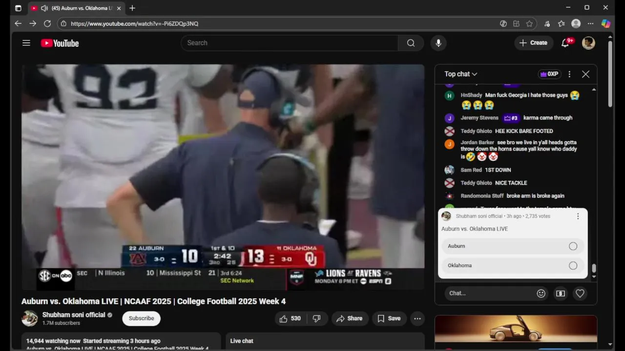The width and height of the screenshot is (625, 351).
Task: Vote Oklahoma in the poll
Action: pyautogui.click(x=513, y=266)
